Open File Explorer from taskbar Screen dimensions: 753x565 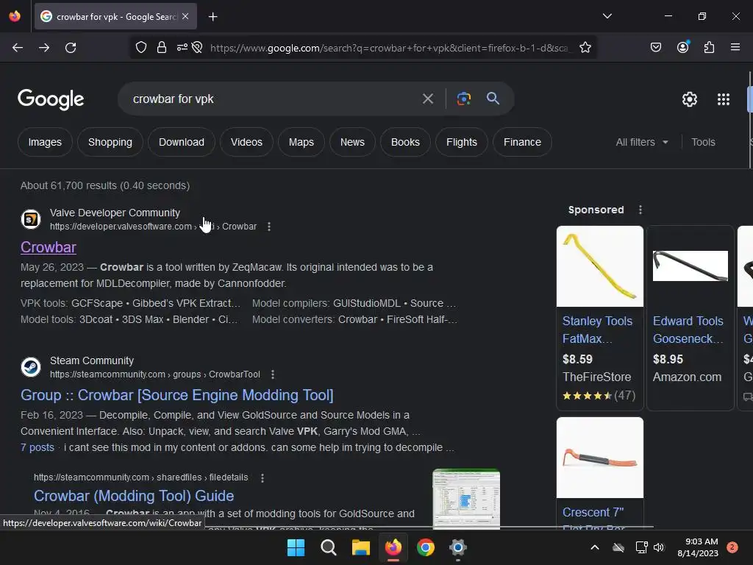[x=360, y=547]
